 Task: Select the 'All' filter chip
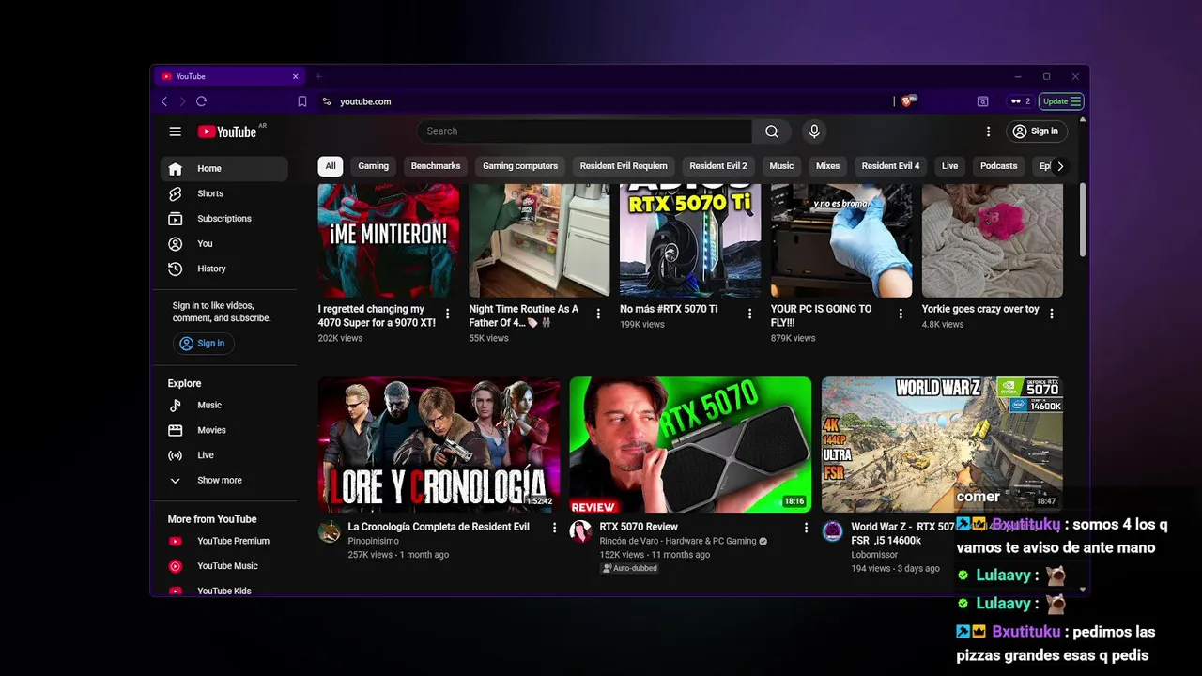(331, 166)
